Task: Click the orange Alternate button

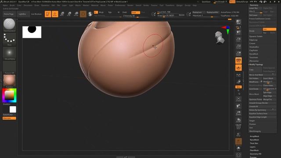Action: point(9,118)
